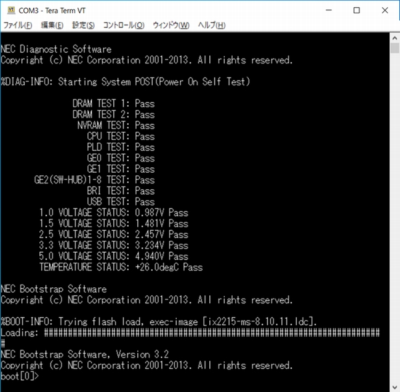Click the '%BOOT-INFO: Trying flash load' line

[x=159, y=322]
